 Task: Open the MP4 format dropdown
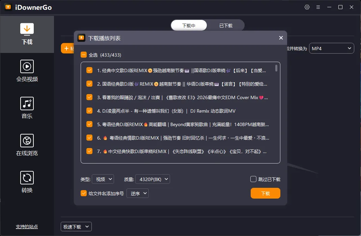(332, 48)
